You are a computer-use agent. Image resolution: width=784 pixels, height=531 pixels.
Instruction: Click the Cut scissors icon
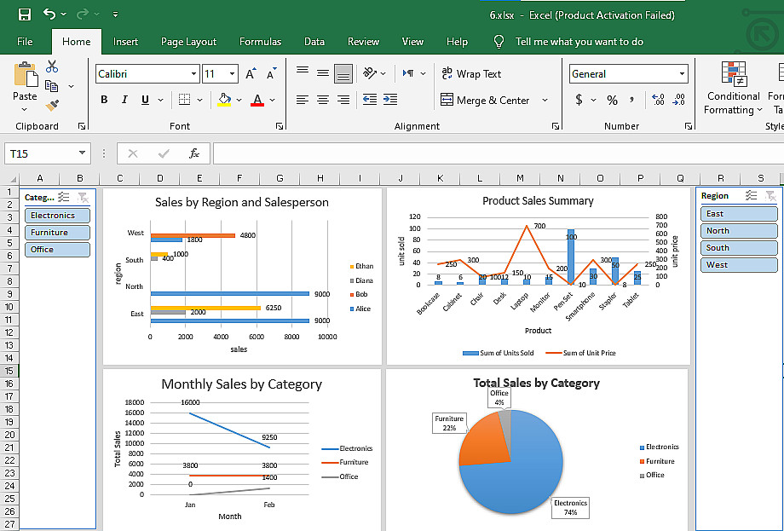[x=51, y=66]
